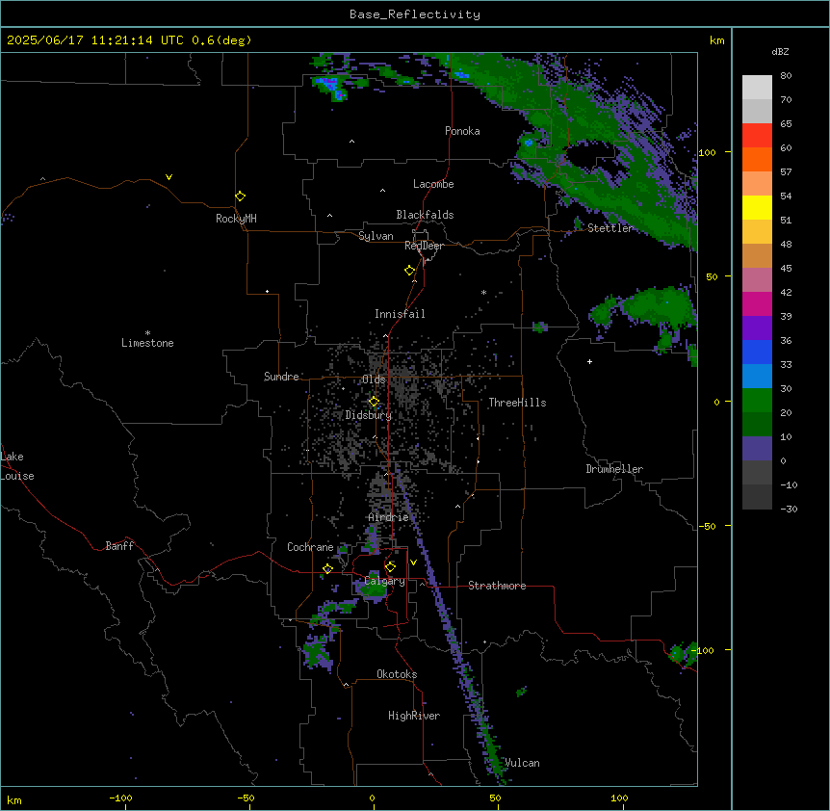Select the Ponoka city label
The image size is (830, 811).
point(462,131)
